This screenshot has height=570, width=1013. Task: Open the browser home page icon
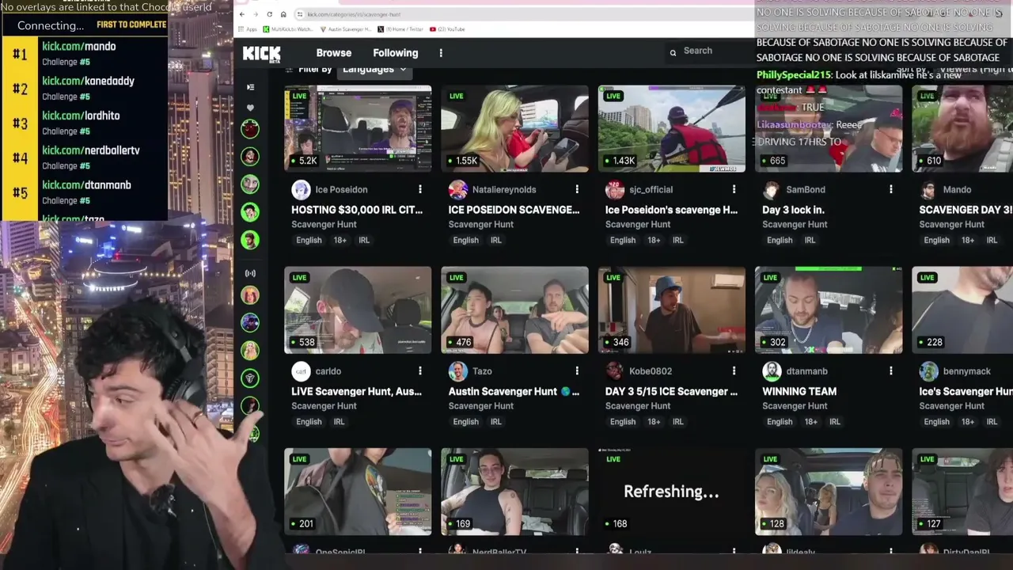[283, 14]
